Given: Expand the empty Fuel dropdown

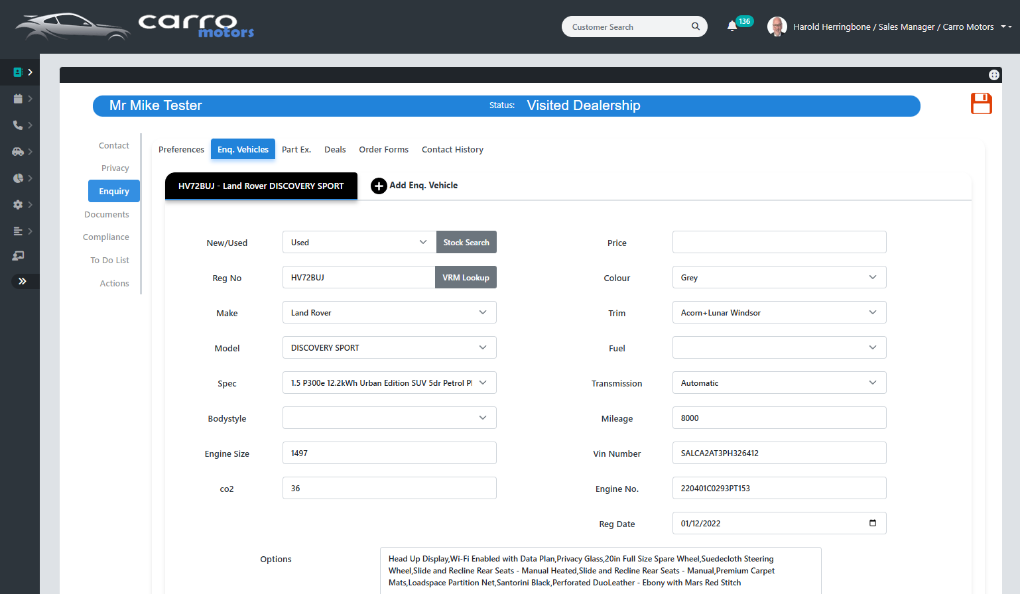Looking at the screenshot, I should tap(779, 348).
